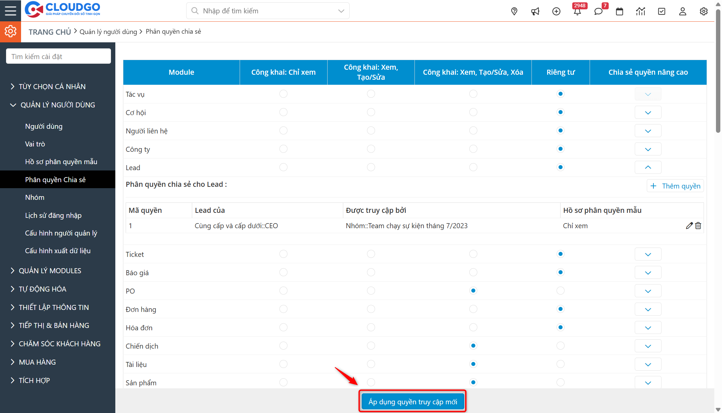Set Lead to Công khai: Chỉ xem
Image resolution: width=722 pixels, height=413 pixels.
(x=283, y=167)
